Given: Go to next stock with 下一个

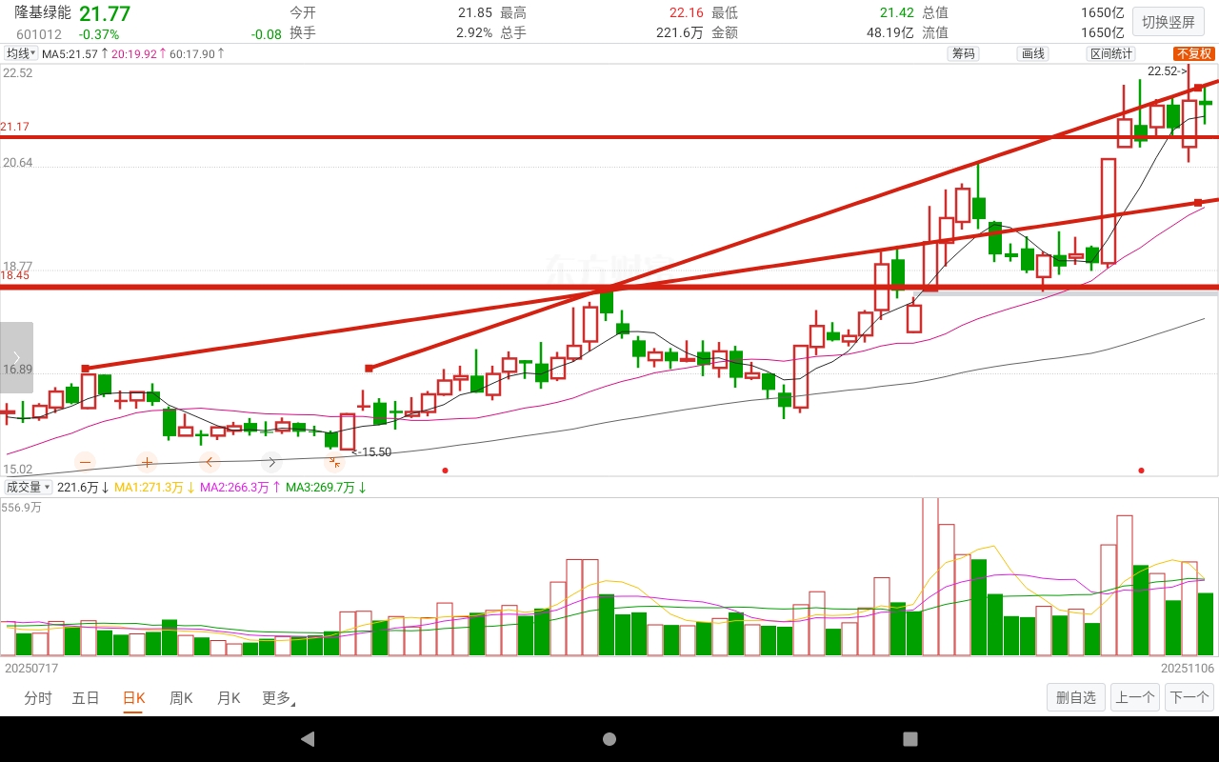Looking at the screenshot, I should click(x=1189, y=697).
